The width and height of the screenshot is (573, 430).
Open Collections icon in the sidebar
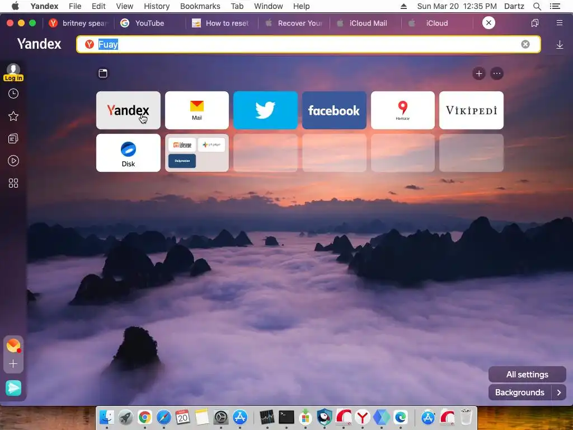pos(13,139)
